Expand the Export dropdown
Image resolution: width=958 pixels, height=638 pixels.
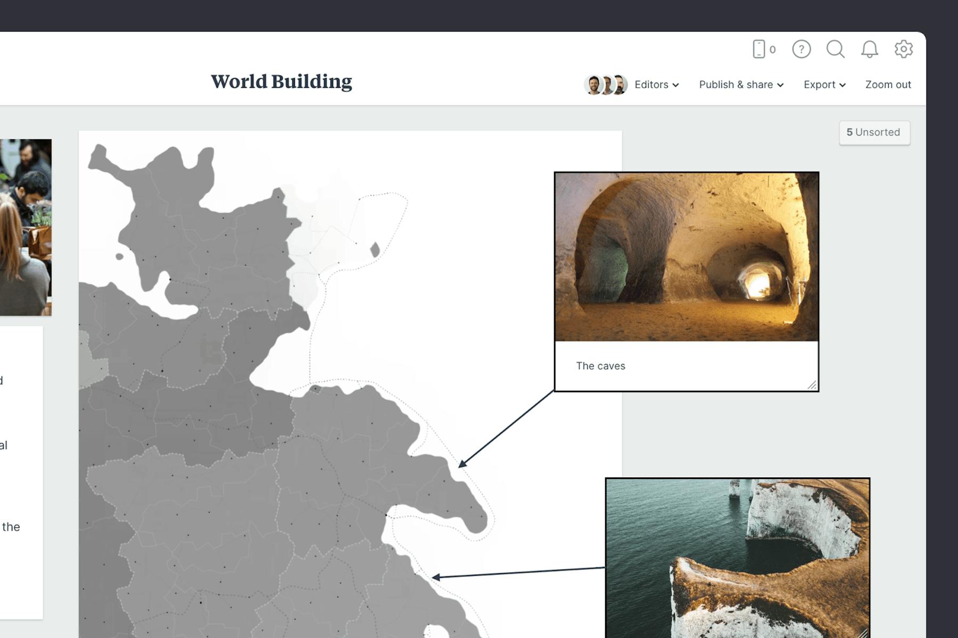click(x=824, y=85)
